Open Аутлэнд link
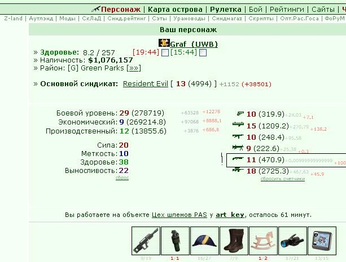Image resolution: width=346 pixels, height=262 pixels. [41, 18]
